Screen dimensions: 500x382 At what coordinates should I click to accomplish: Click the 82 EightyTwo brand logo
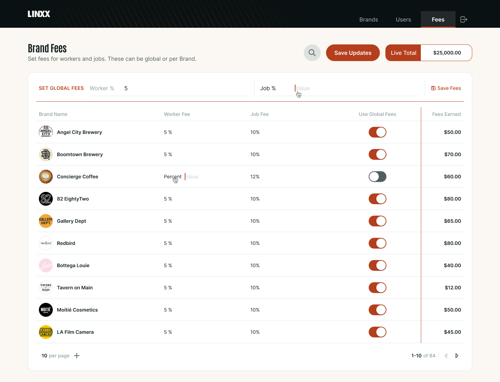pos(46,199)
